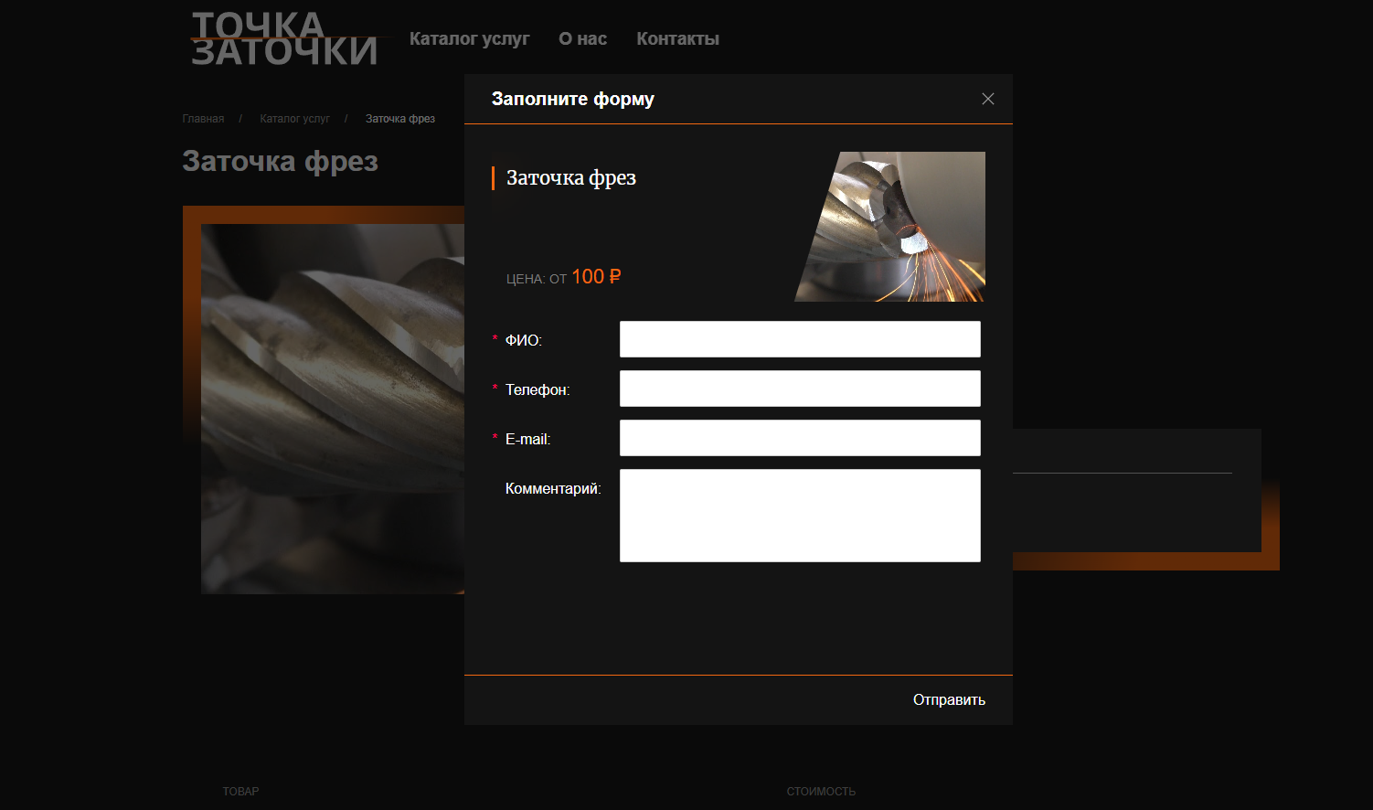Go to the О нас page
Image resolution: width=1373 pixels, height=810 pixels.
pyautogui.click(x=582, y=38)
